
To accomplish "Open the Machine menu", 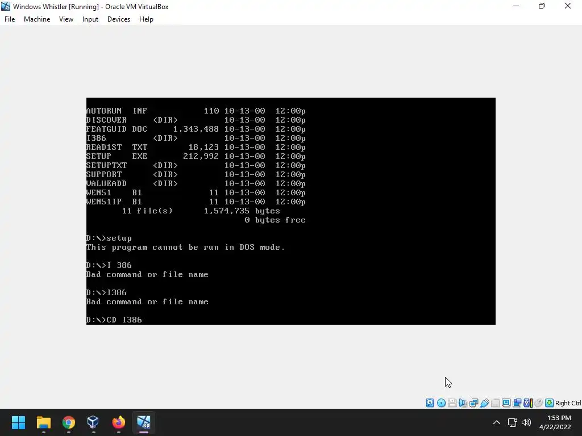I will tap(37, 19).
